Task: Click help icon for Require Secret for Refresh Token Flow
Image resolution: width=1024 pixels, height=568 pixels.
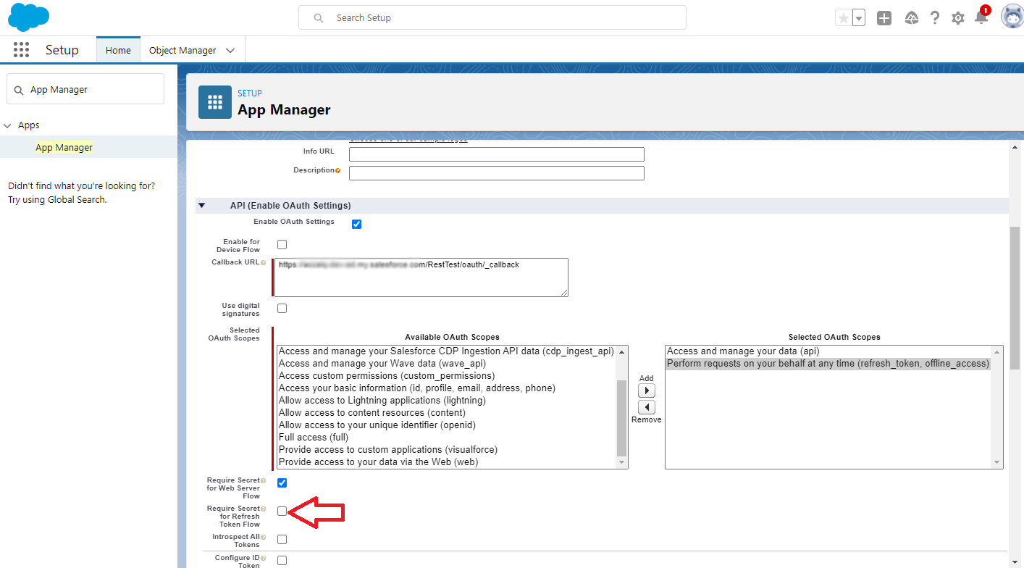Action: coord(263,509)
